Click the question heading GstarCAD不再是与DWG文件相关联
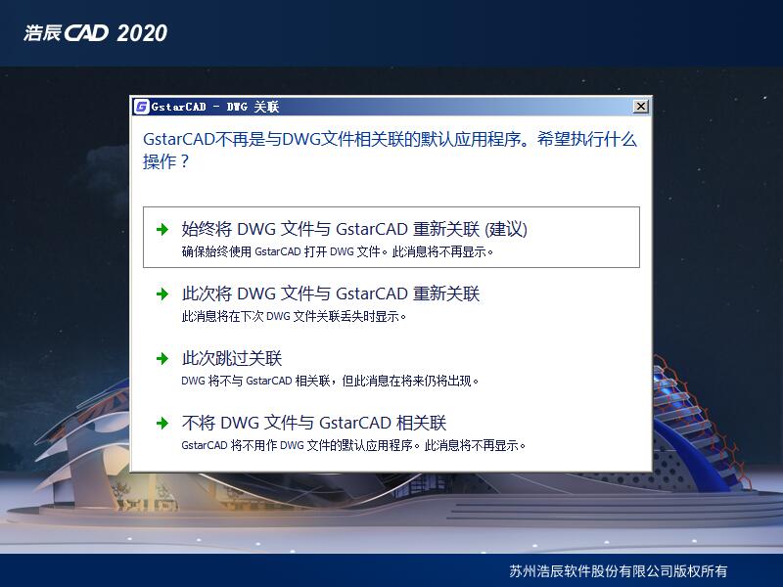The height and width of the screenshot is (587, 783). coord(390,150)
